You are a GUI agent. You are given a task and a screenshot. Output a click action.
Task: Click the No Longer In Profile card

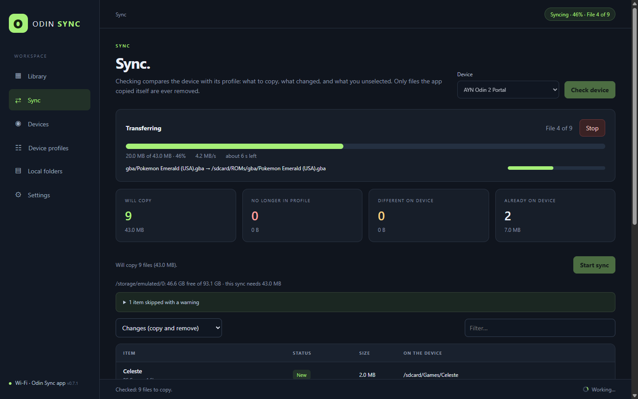(x=302, y=215)
